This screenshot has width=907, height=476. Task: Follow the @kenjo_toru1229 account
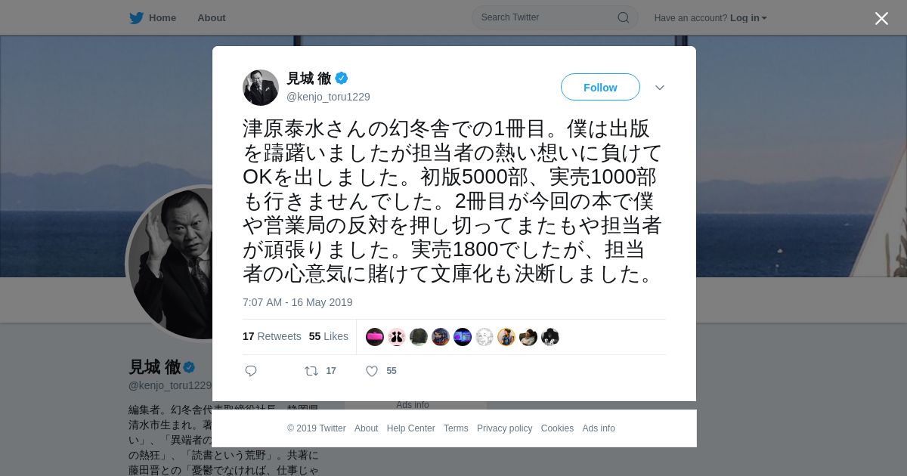[600, 88]
